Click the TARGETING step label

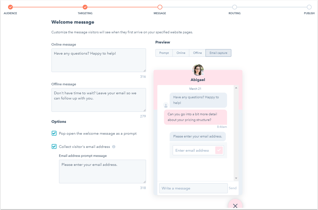coord(85,13)
